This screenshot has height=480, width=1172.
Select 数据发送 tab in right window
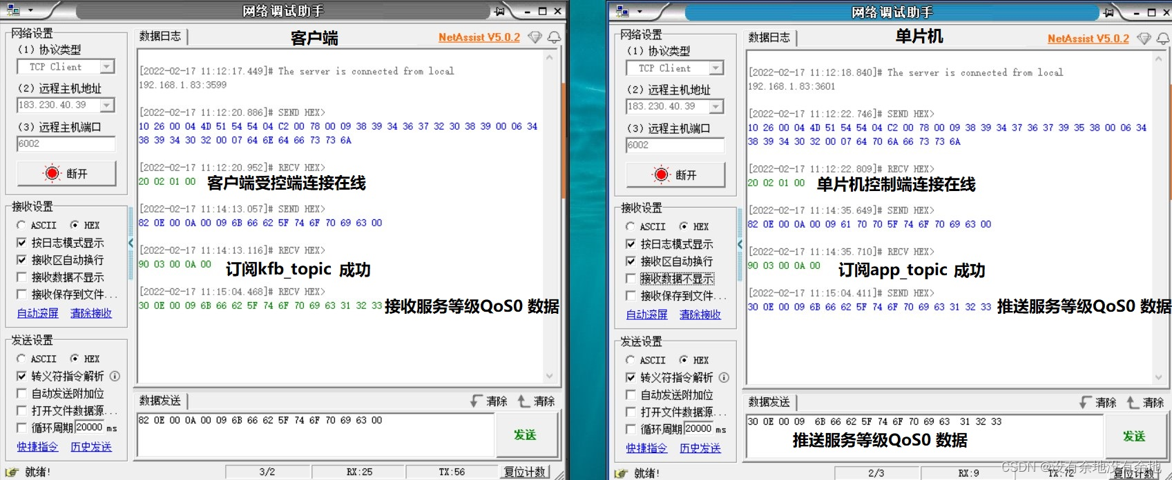(x=769, y=402)
